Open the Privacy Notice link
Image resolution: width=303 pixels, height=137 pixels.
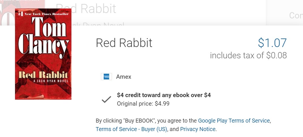(198, 129)
